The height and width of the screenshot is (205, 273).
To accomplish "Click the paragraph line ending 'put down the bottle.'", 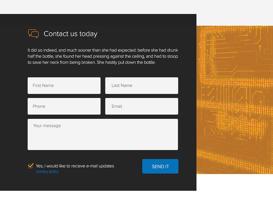I will [x=91, y=63].
